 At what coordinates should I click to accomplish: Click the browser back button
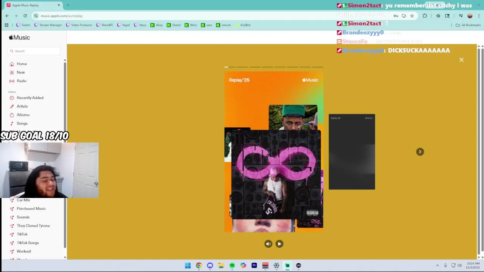(7, 16)
